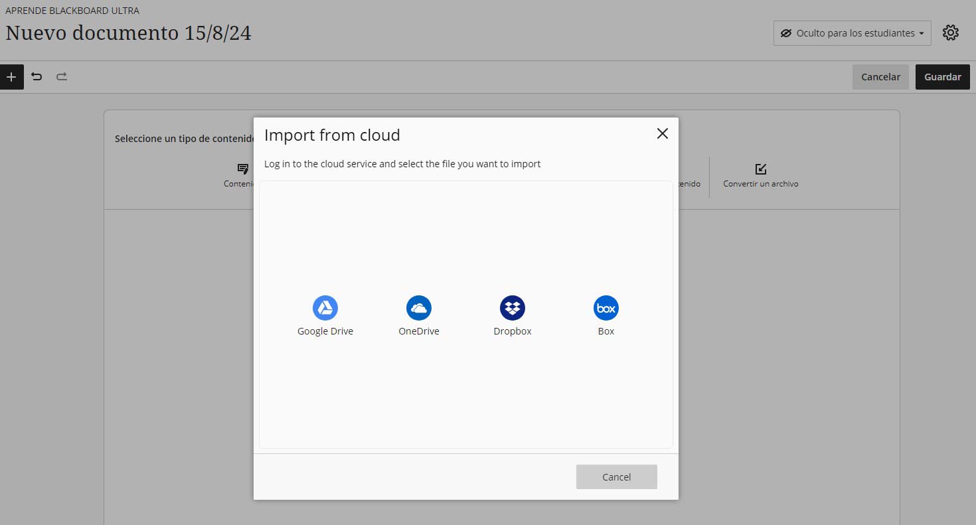Viewport: 976px width, 525px height.
Task: Click the OneDrive label text
Action: 419,331
